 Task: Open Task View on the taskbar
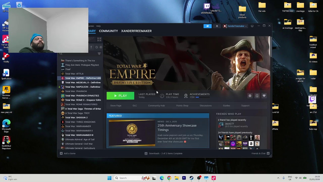(x=154, y=178)
